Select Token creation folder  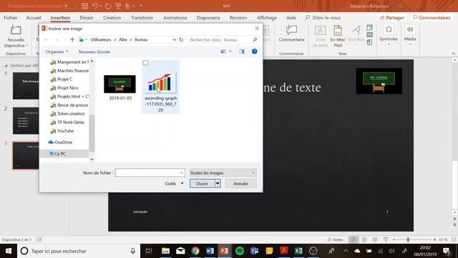(68, 113)
